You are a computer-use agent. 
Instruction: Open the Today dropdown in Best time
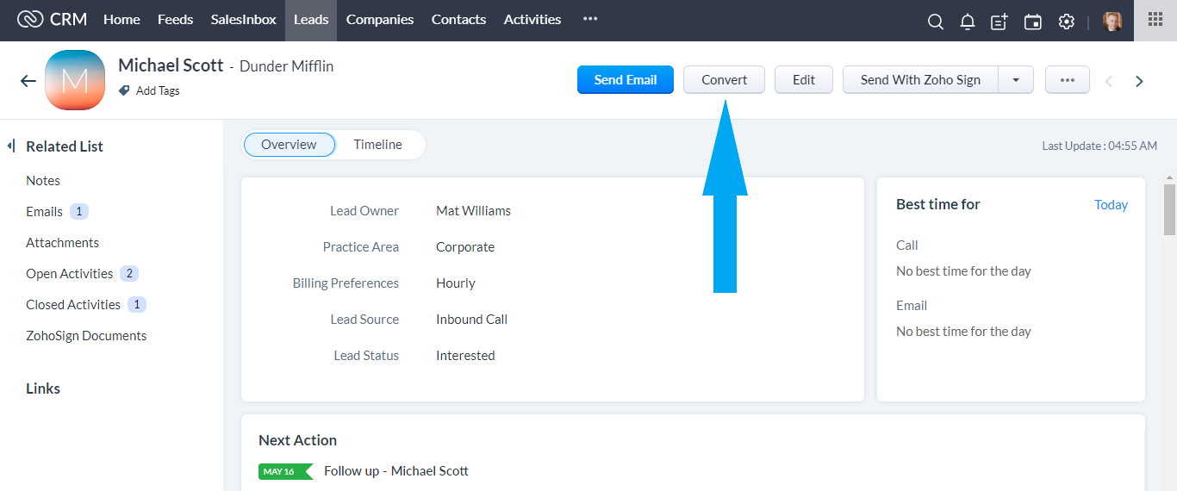coord(1111,205)
